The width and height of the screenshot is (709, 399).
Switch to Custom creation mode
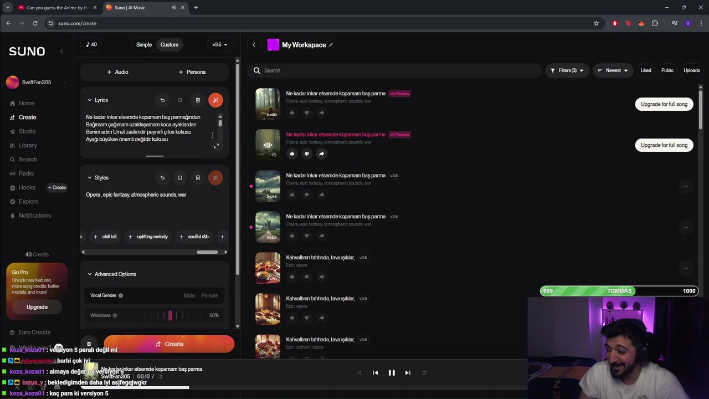click(x=169, y=45)
